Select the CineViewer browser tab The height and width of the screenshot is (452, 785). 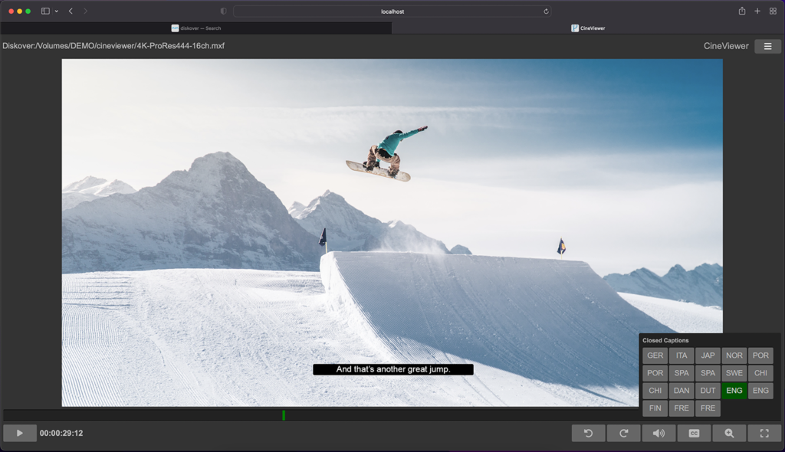[x=589, y=28]
